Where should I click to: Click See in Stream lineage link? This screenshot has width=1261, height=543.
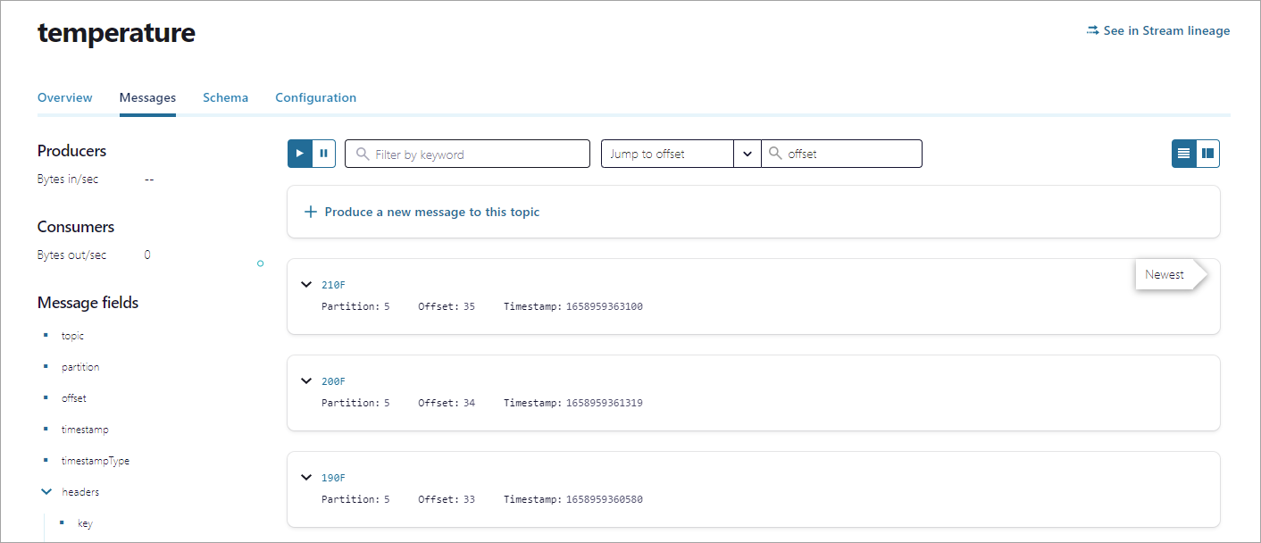(x=1165, y=30)
